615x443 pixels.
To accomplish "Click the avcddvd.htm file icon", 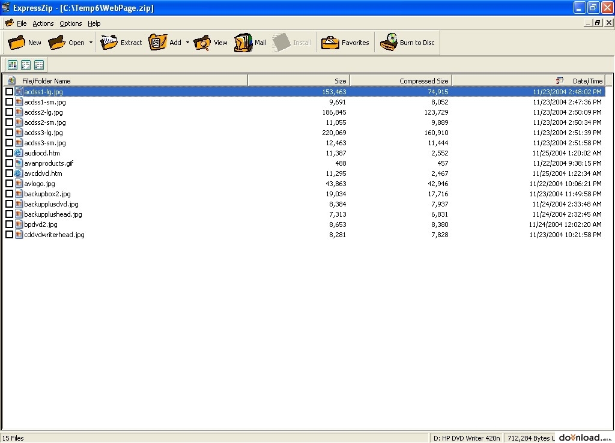I will 19,173.
